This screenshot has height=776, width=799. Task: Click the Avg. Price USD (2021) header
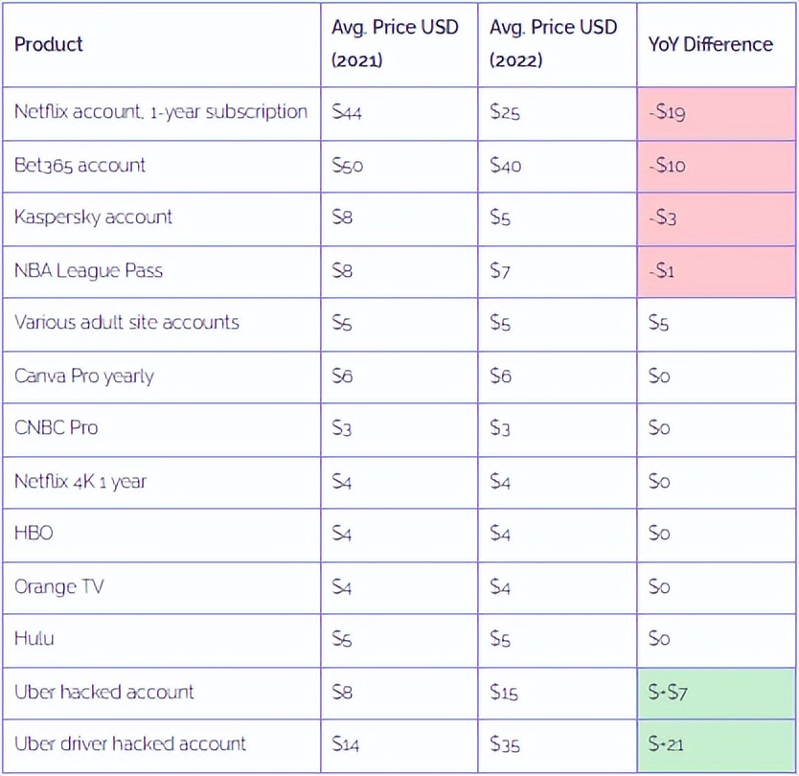point(395,43)
